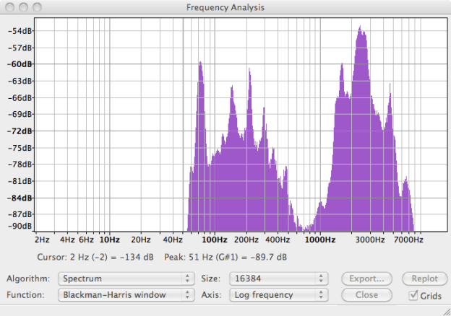Click the -60dB label on vertical axis

tap(20, 64)
